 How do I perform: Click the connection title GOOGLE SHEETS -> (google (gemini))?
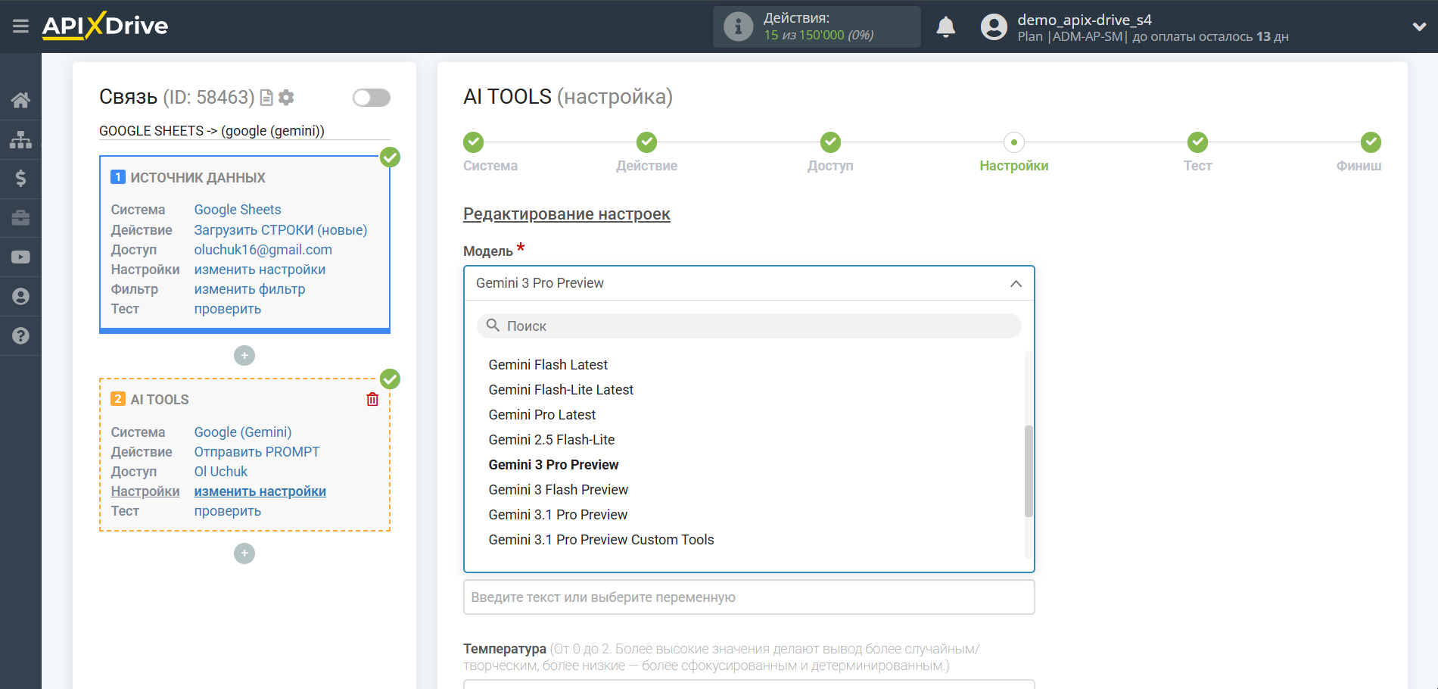(212, 131)
